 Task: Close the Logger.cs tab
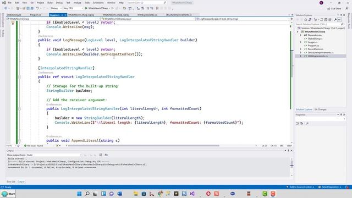click(65, 15)
